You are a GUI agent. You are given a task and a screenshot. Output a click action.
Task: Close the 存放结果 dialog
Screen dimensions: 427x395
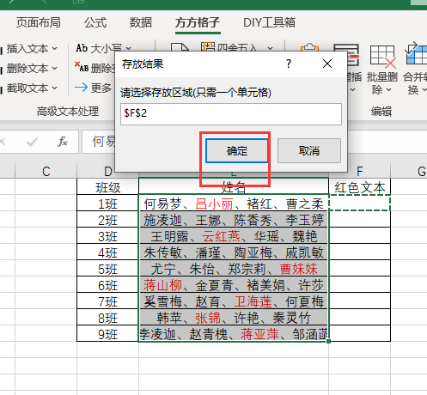click(327, 64)
